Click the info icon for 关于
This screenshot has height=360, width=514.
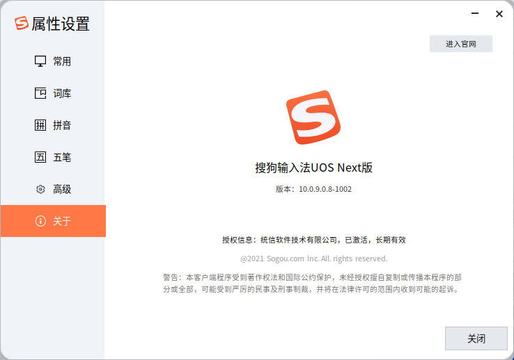40,222
